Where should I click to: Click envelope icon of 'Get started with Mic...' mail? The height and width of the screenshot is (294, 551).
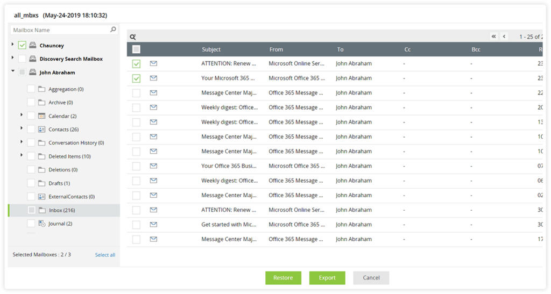(153, 225)
